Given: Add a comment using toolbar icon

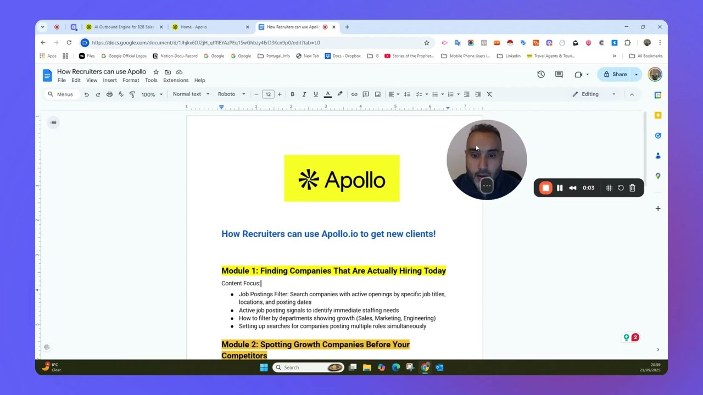Looking at the screenshot, I should click(366, 94).
